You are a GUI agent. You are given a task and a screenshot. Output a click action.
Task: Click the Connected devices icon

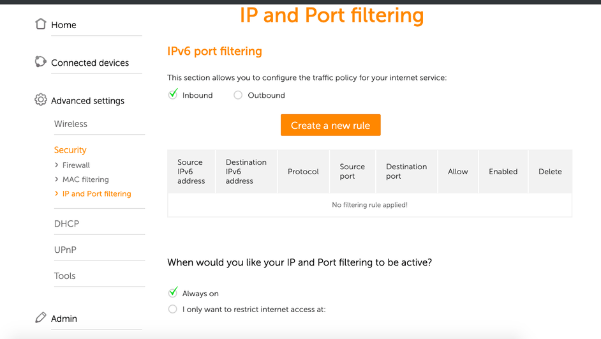41,62
